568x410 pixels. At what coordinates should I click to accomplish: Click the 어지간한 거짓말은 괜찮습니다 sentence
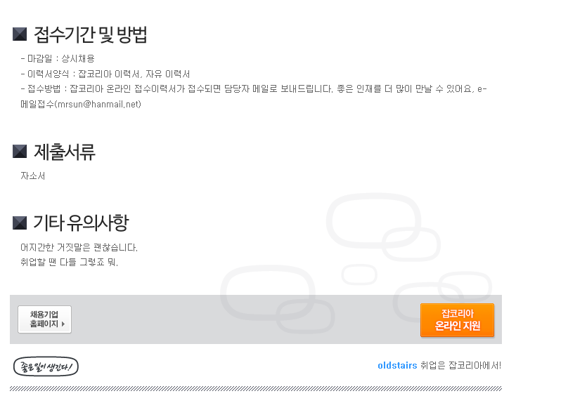[79, 248]
